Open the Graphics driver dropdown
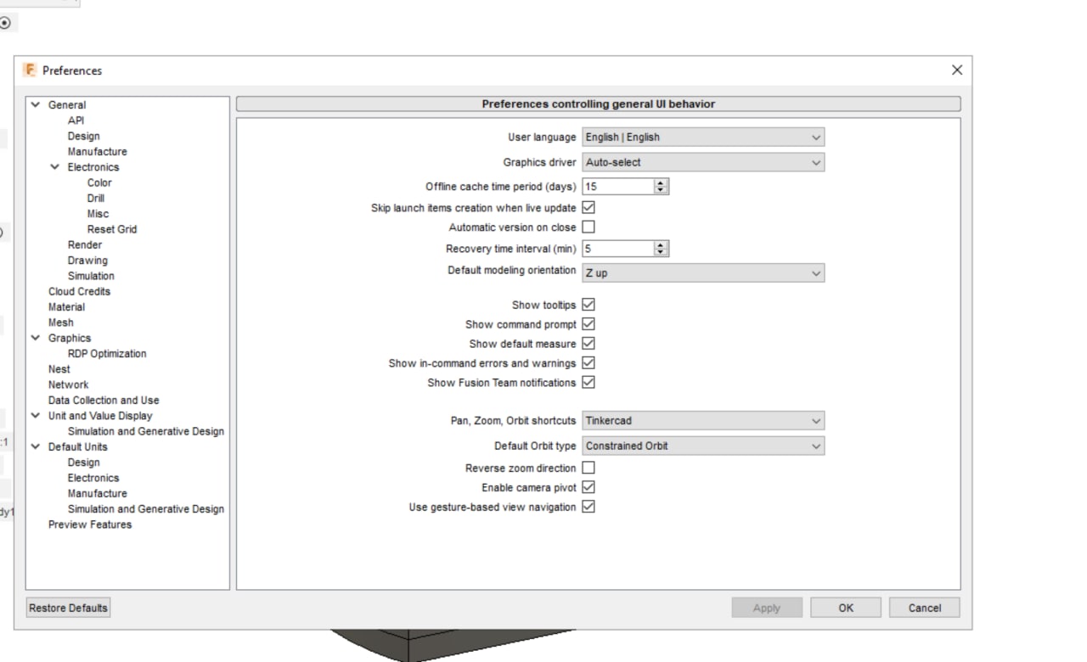Screen dimensions: 1087x662 point(703,162)
